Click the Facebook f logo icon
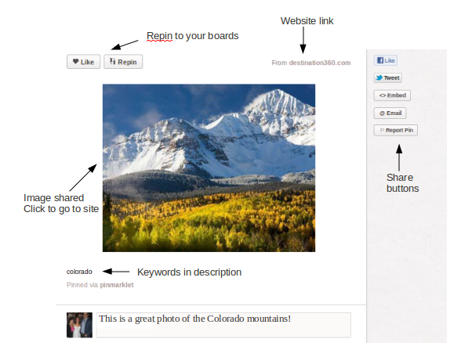The width and height of the screenshot is (450, 346). (x=380, y=60)
